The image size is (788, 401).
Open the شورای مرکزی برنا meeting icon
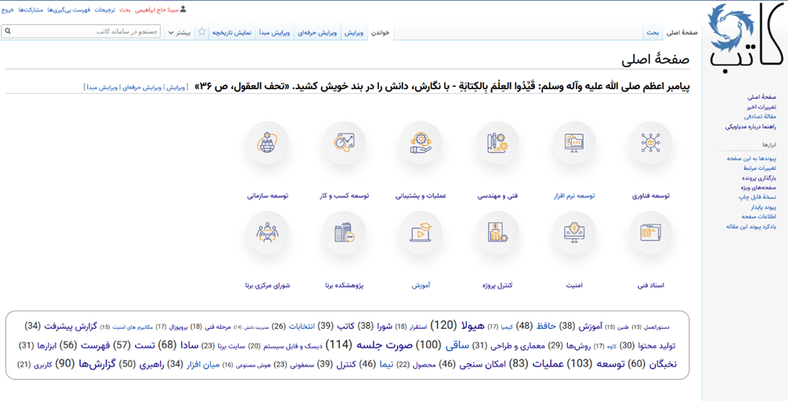coord(268,232)
